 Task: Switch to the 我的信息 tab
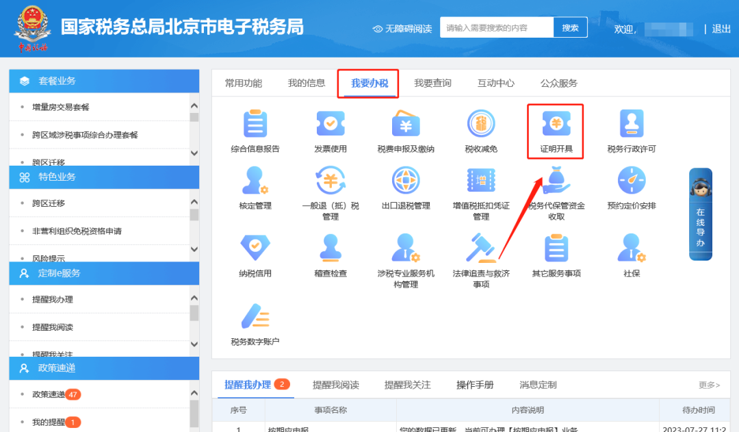pos(307,84)
